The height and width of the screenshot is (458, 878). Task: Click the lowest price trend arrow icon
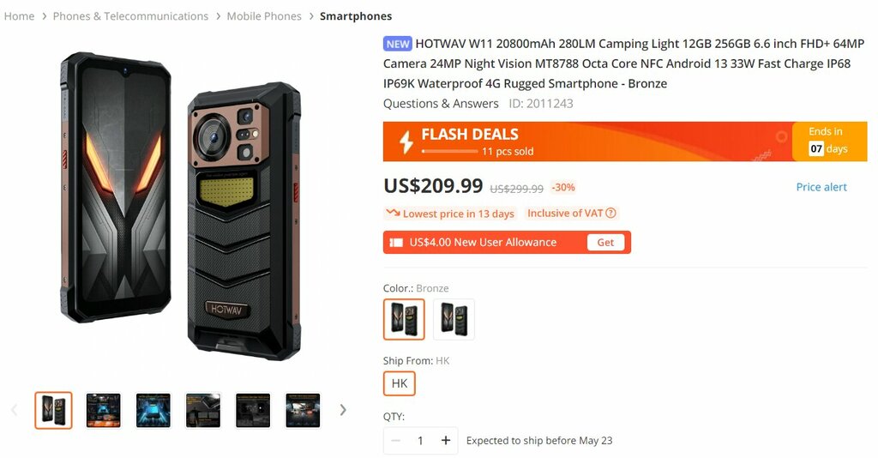[393, 214]
